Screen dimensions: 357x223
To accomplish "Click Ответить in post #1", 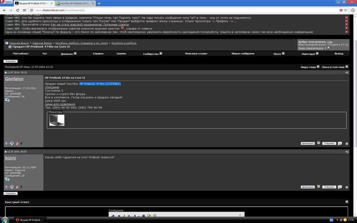I will point(329,143).
